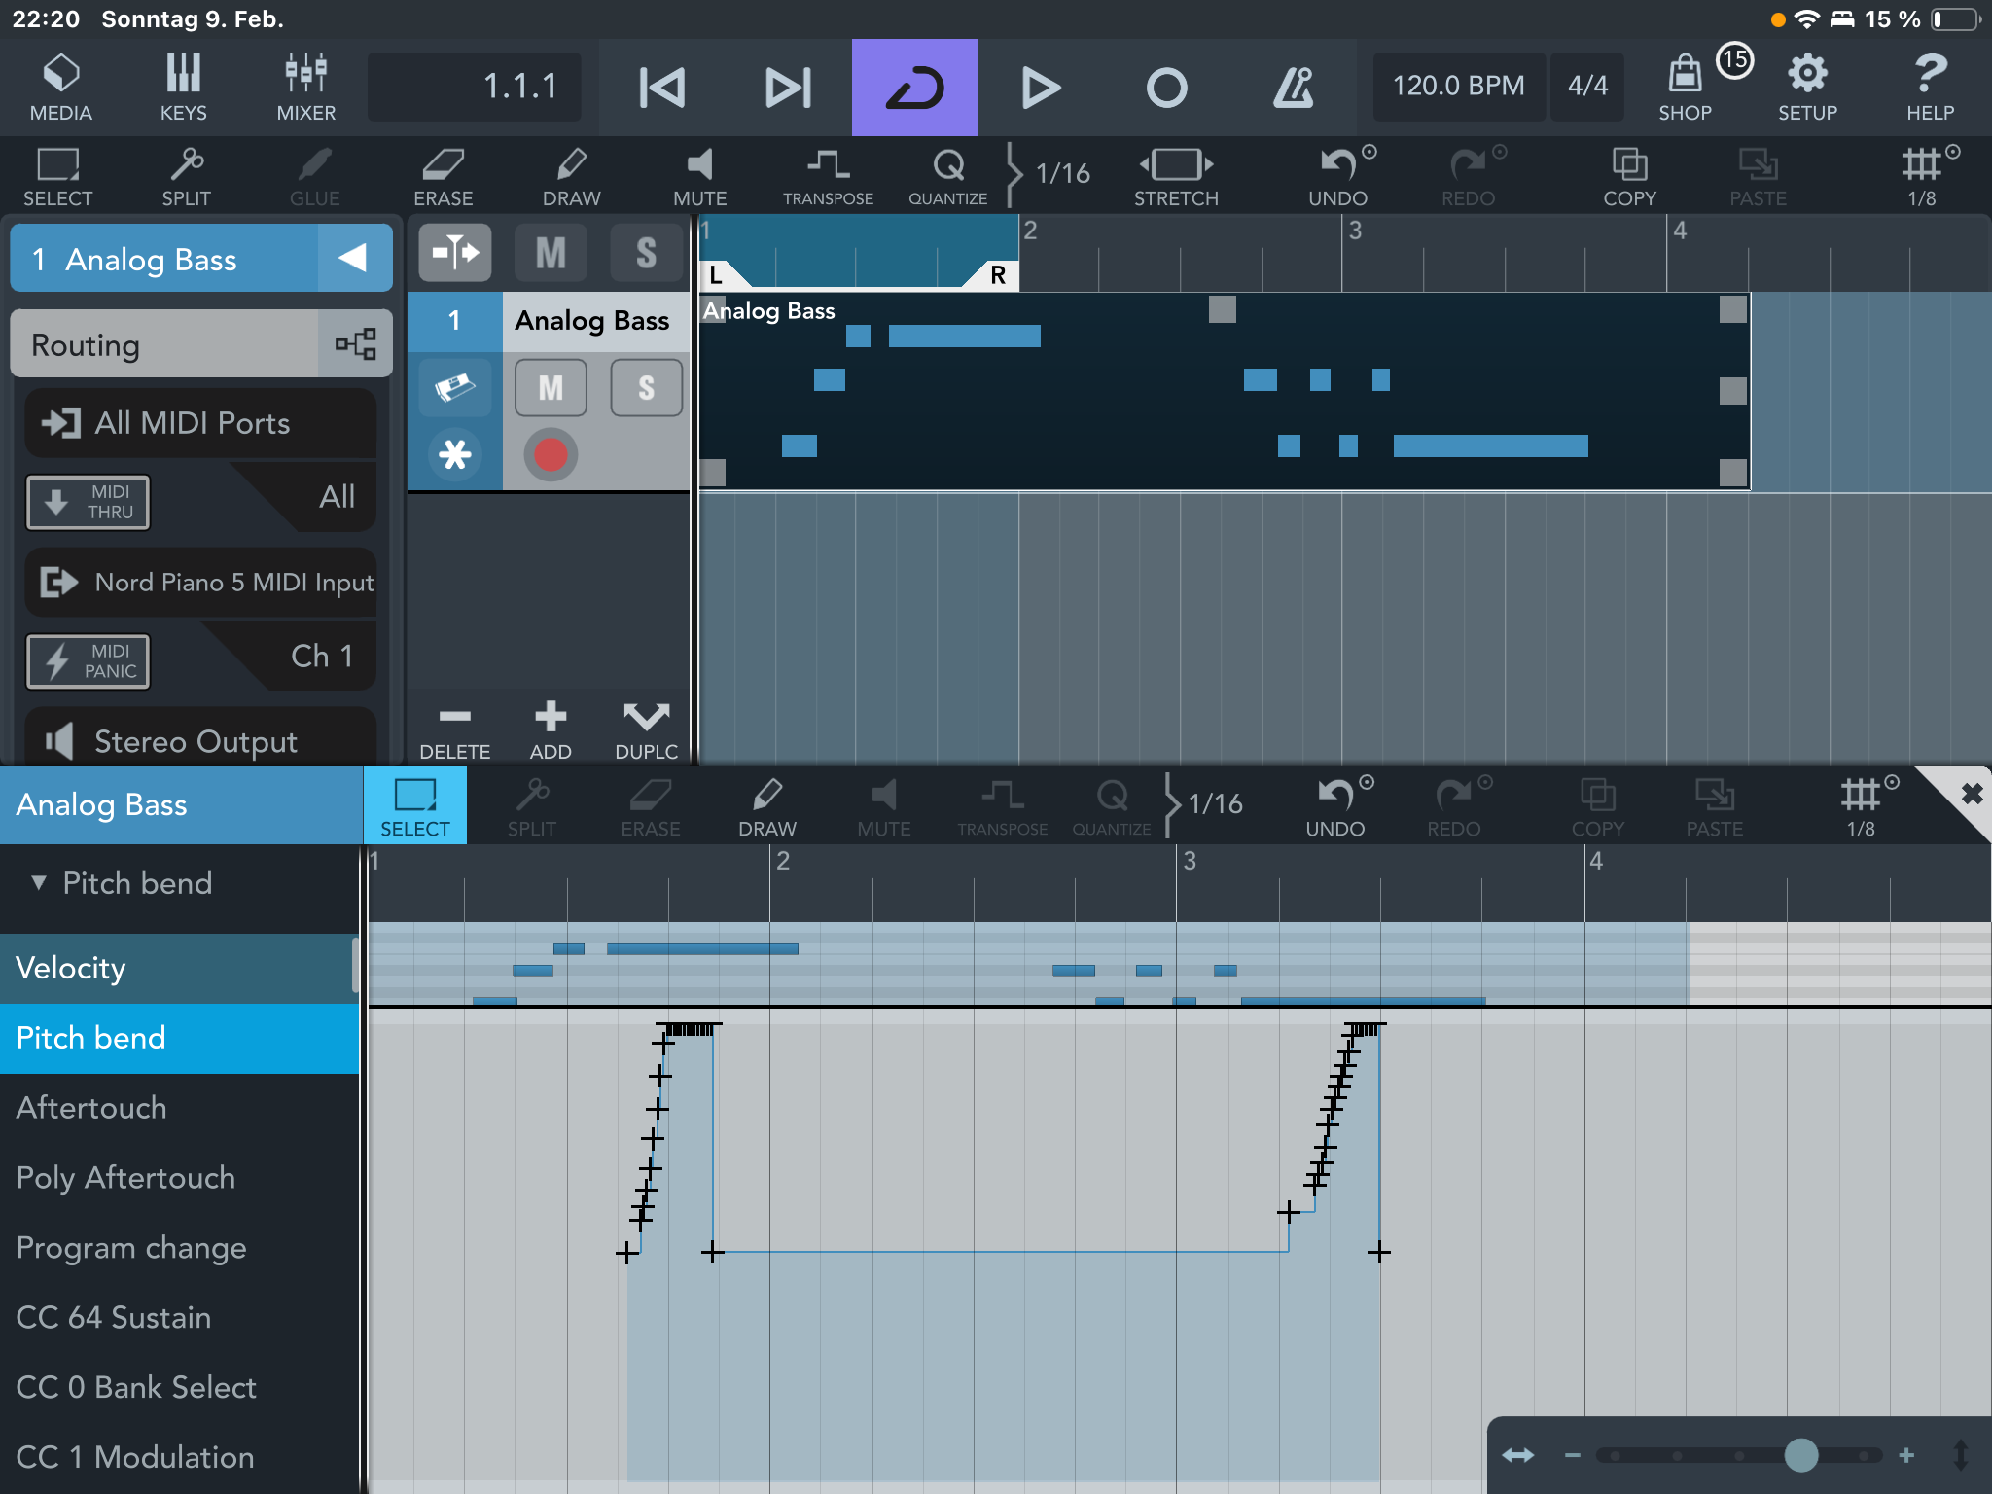
Task: Add a track with ADD button
Action: pyautogui.click(x=551, y=731)
